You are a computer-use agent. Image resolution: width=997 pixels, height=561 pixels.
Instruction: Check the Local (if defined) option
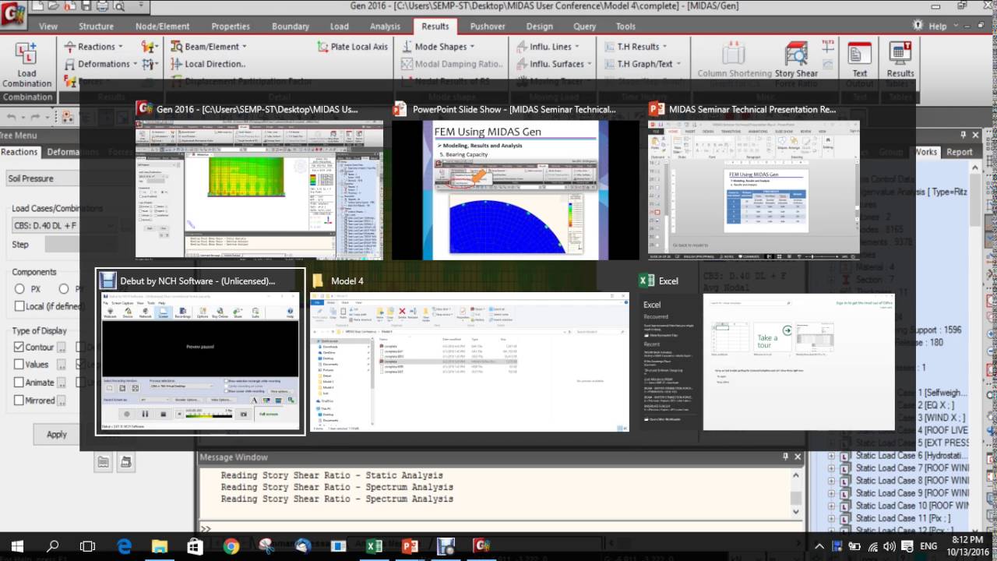tap(19, 306)
